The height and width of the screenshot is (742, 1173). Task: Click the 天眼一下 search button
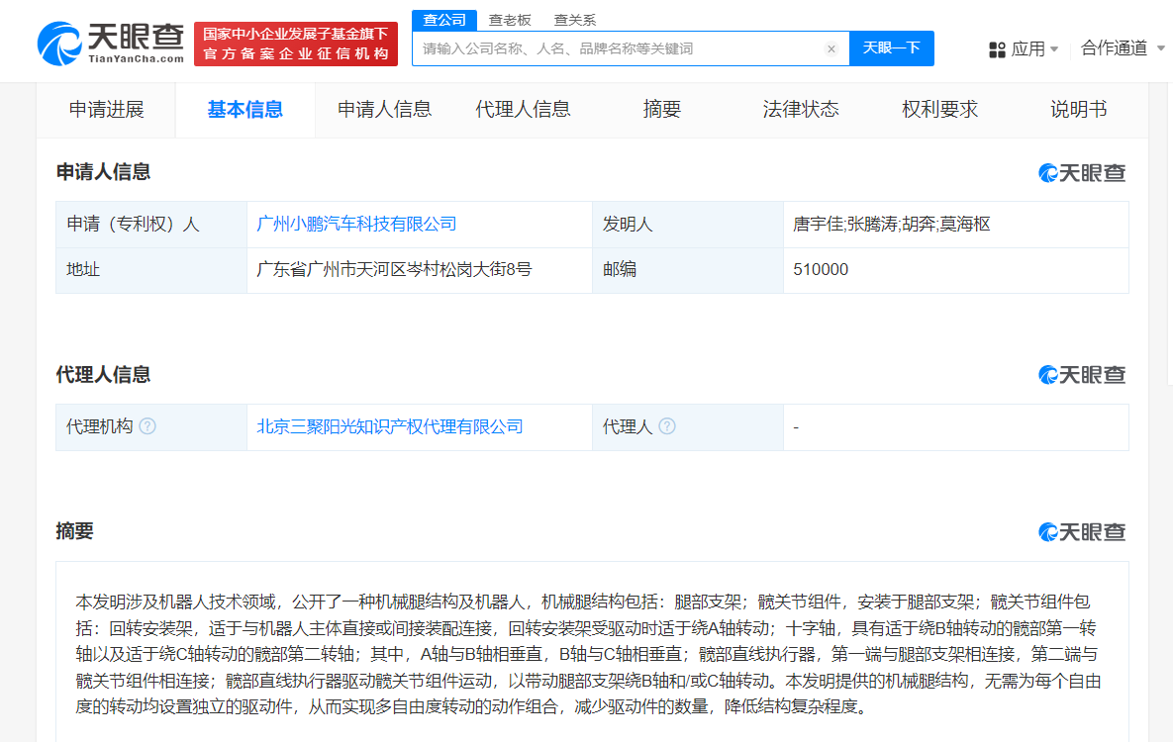tap(890, 47)
